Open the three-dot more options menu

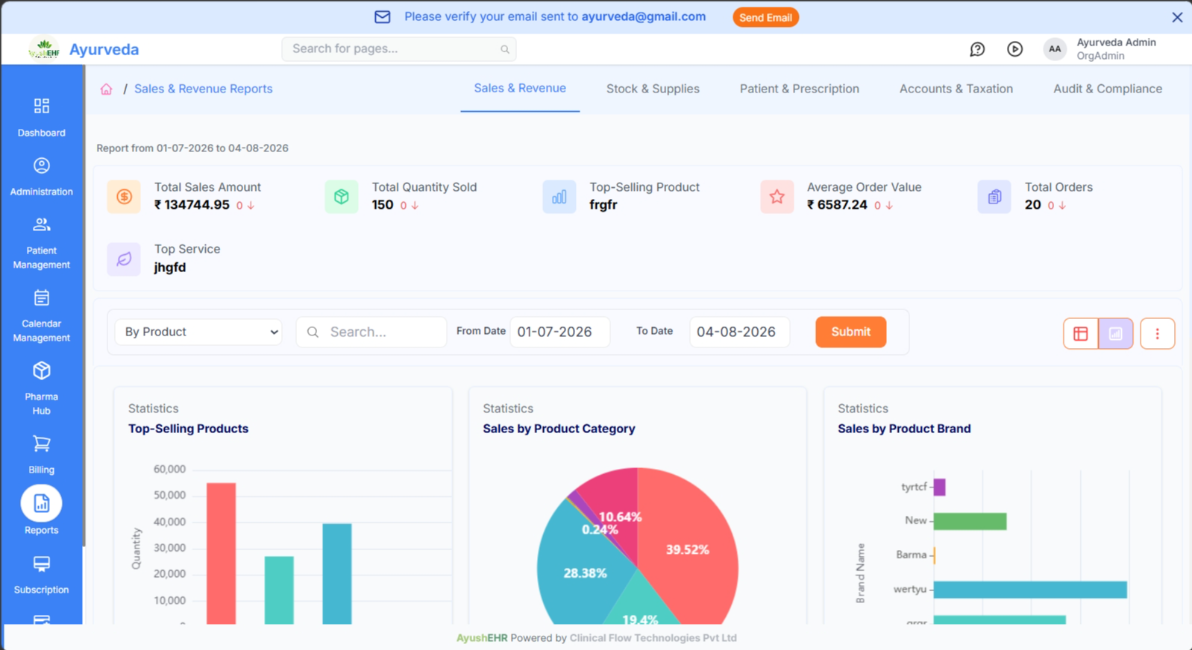click(x=1158, y=333)
